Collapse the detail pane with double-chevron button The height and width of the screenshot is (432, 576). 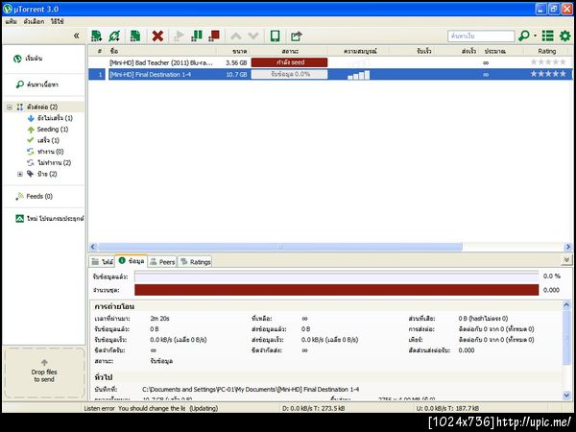pos(566,260)
